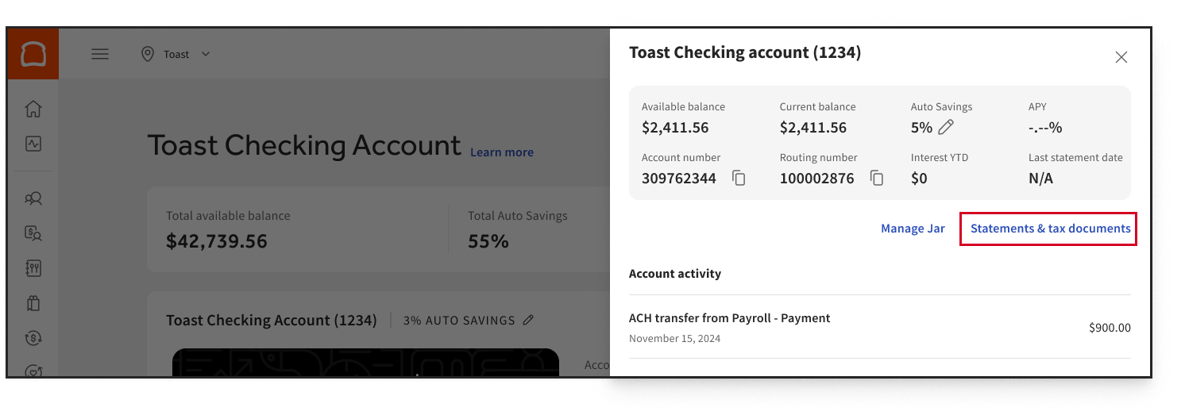Follow the Learn more link
The height and width of the screenshot is (419, 1185).
tap(502, 152)
